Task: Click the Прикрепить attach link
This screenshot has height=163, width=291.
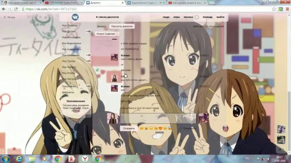Action: tap(189, 128)
